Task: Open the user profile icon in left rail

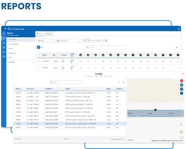Action: [x=4, y=43]
